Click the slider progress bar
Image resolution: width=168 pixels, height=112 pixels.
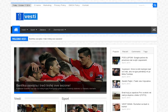pos(60,93)
